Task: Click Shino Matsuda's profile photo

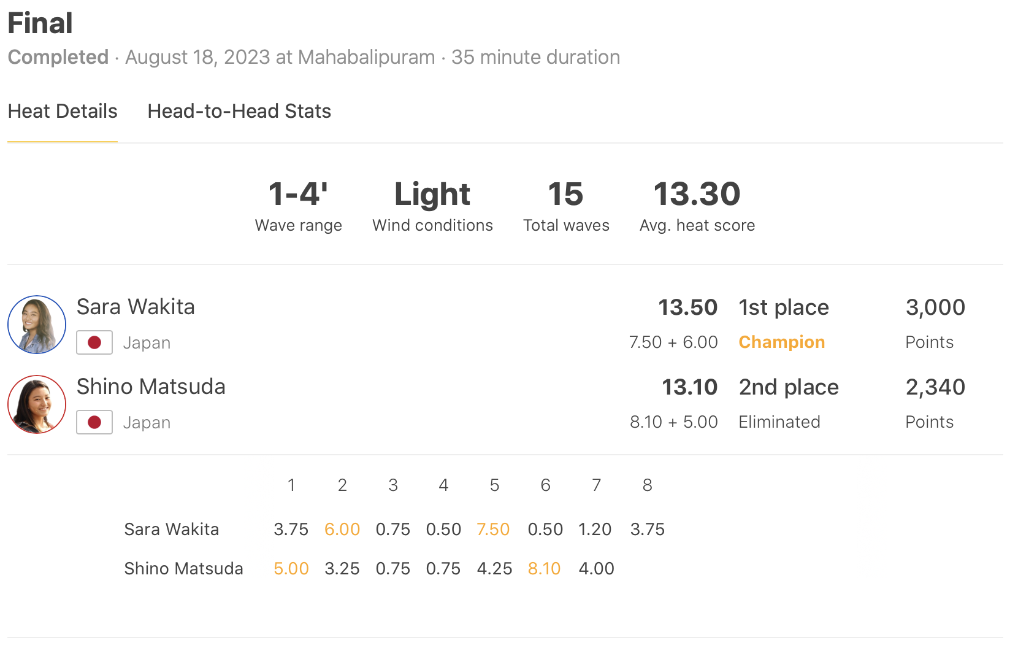Action: click(x=37, y=404)
